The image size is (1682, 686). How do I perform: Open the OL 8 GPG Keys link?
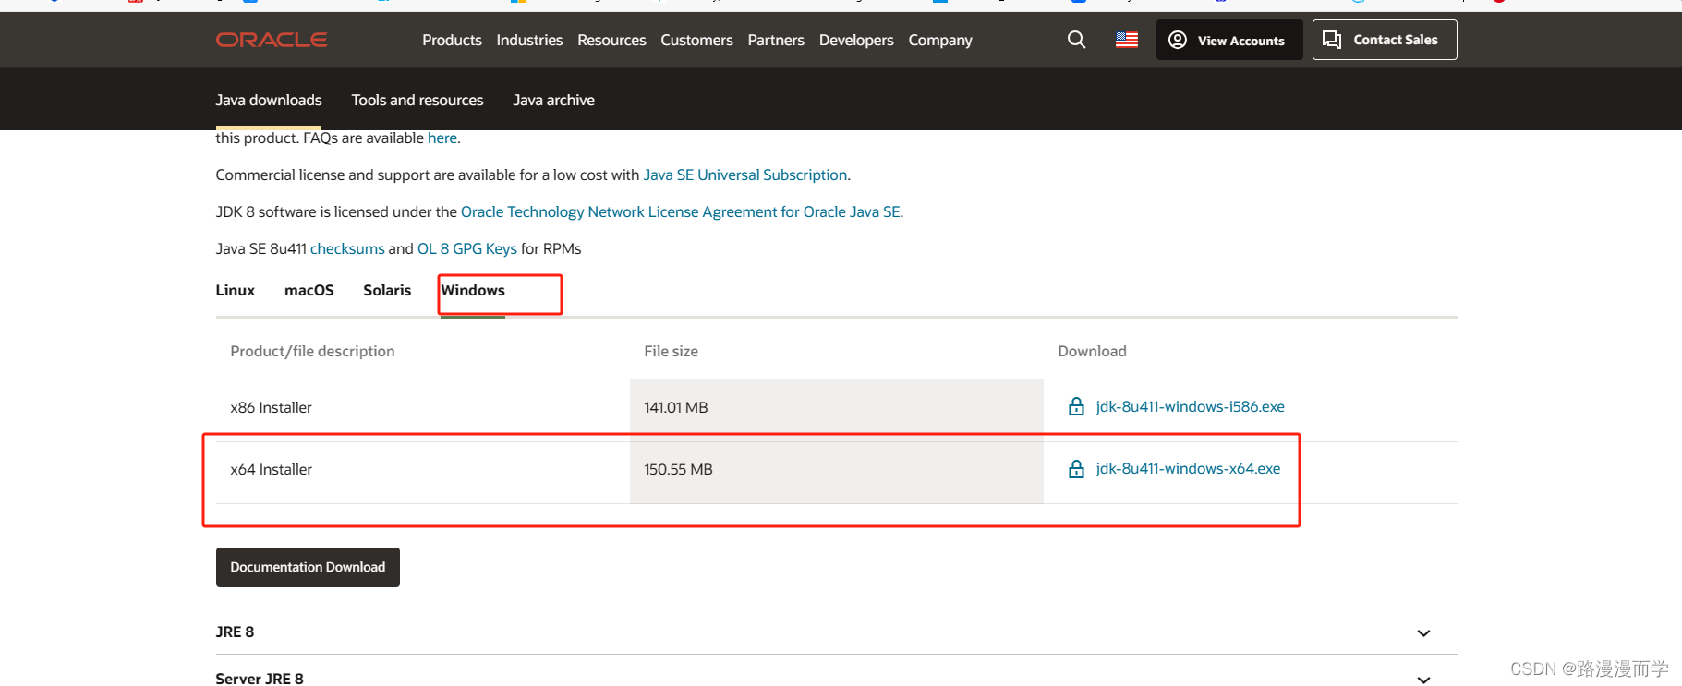[467, 248]
